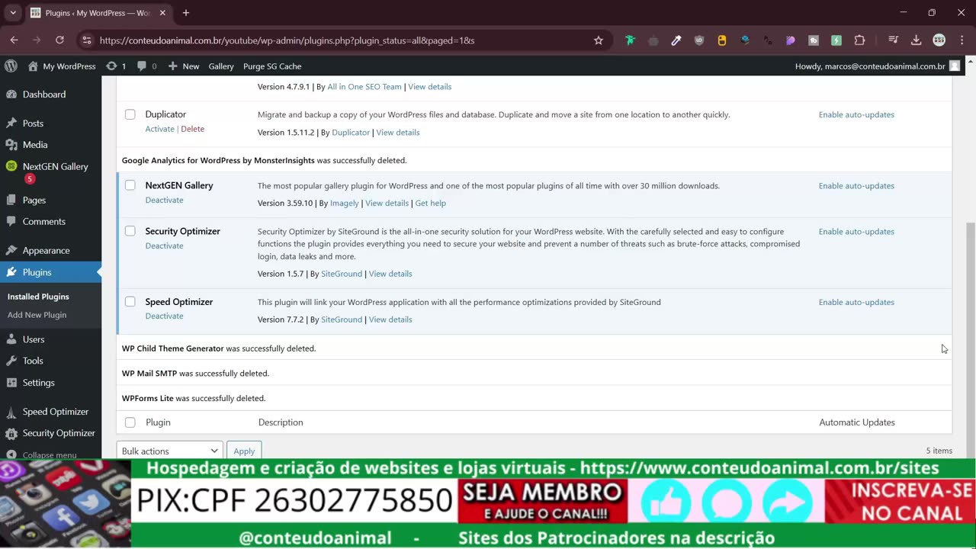Open the browser downloads icon
The width and height of the screenshot is (976, 549).
(x=917, y=40)
